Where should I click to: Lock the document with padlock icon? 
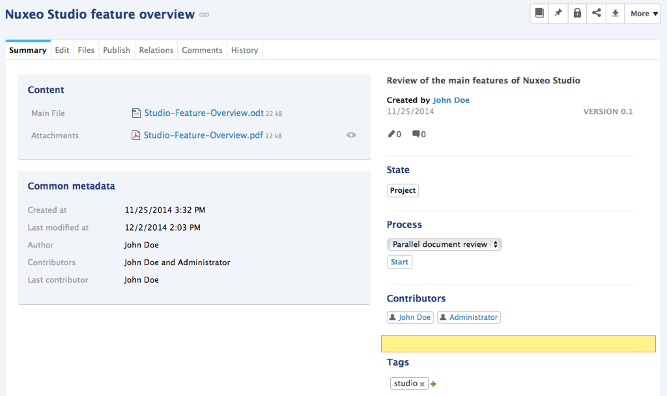click(x=577, y=13)
